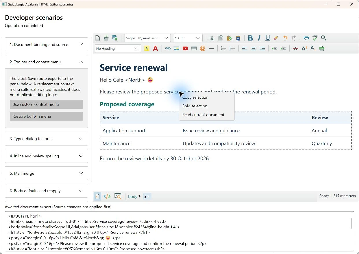Screen dimensions: 359x254
Task: Align text right
Action: [x=262, y=48]
